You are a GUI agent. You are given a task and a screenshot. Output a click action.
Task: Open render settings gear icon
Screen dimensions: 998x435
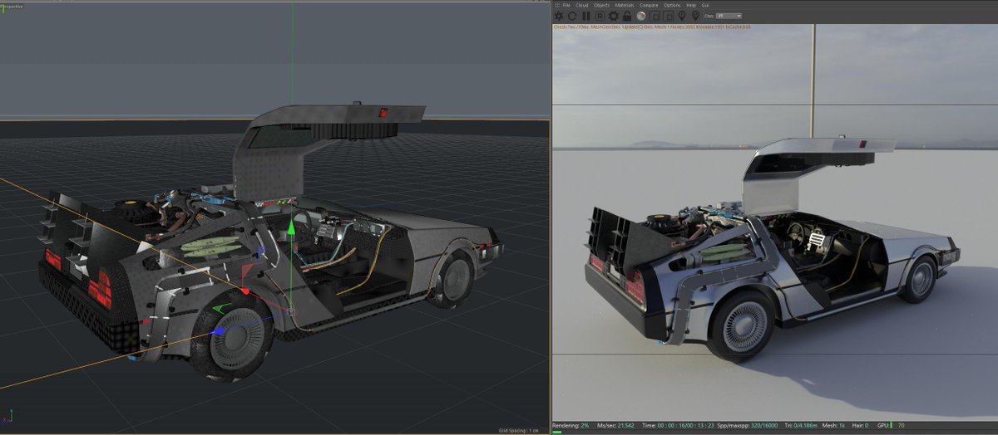coord(614,16)
